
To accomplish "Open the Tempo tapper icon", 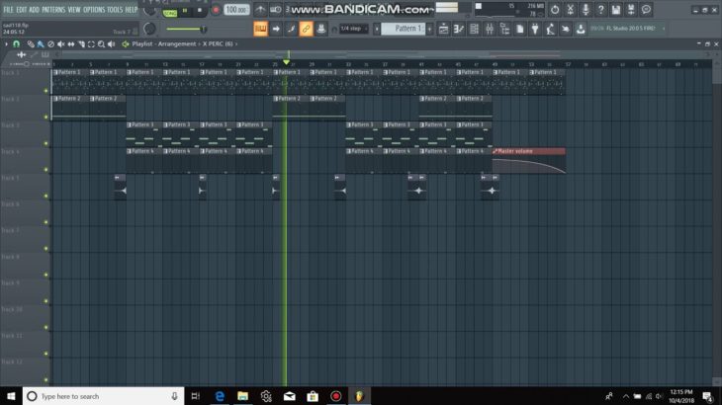I will pyautogui.click(x=550, y=29).
